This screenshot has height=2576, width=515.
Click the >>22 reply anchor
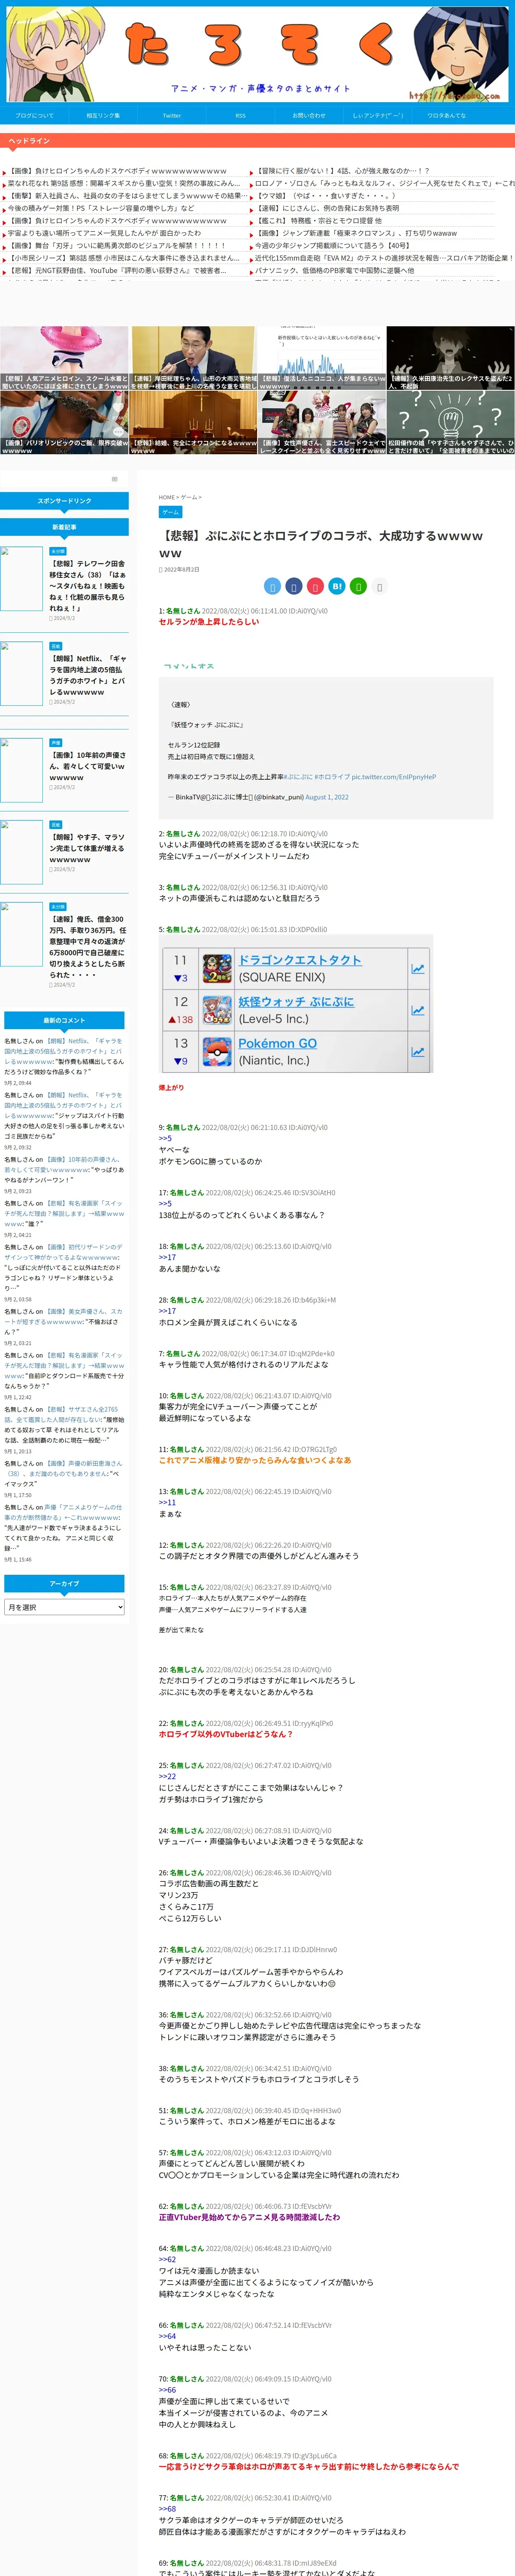click(x=167, y=1776)
